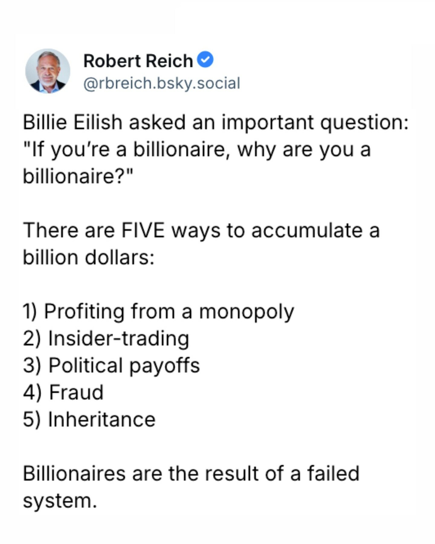Click the Robert Reich display name
Screen dimensions: 435x544
pyautogui.click(x=138, y=61)
